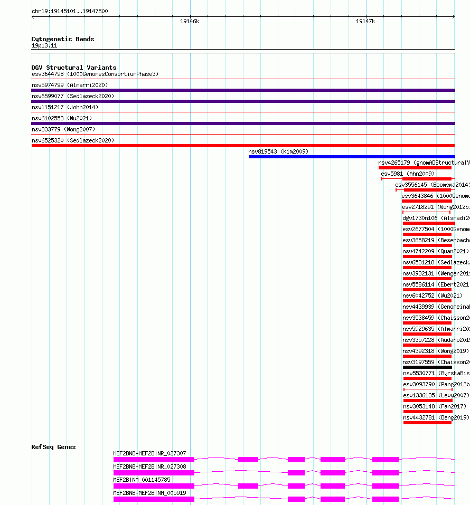Select the nsv6102553 (Wu2021) purple bar
Screen dimensions: 470x505
[243, 123]
